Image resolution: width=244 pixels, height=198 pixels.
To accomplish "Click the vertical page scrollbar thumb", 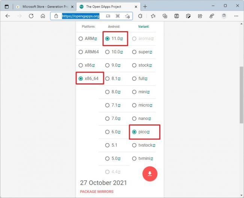I will pyautogui.click(x=241, y=95).
